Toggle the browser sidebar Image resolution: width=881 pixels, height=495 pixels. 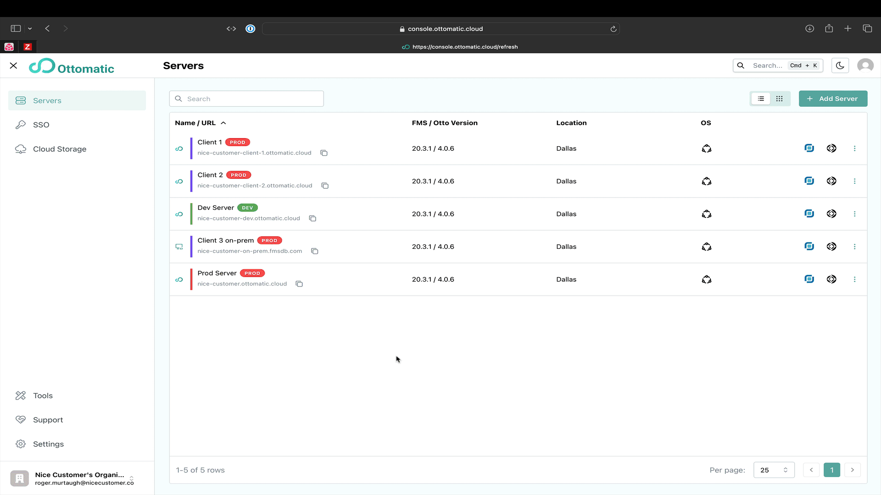click(16, 28)
